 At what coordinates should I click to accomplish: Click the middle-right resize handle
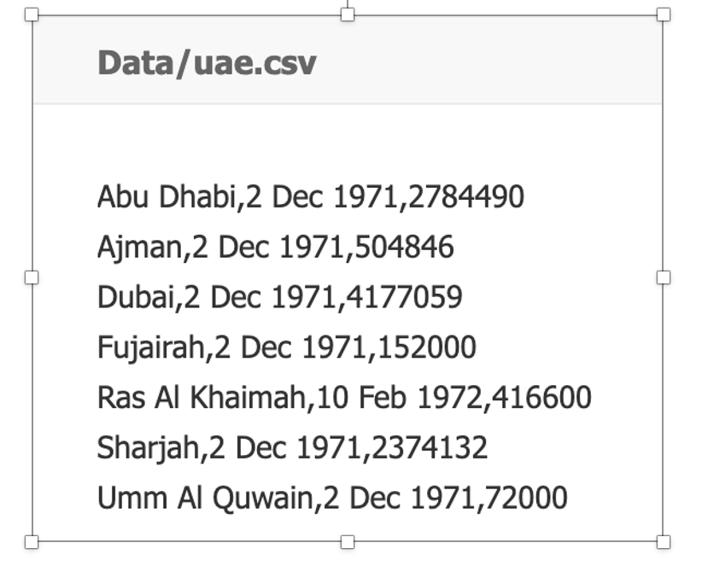click(x=664, y=277)
